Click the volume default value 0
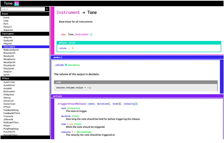The image size is (224, 143). pos(73,48)
